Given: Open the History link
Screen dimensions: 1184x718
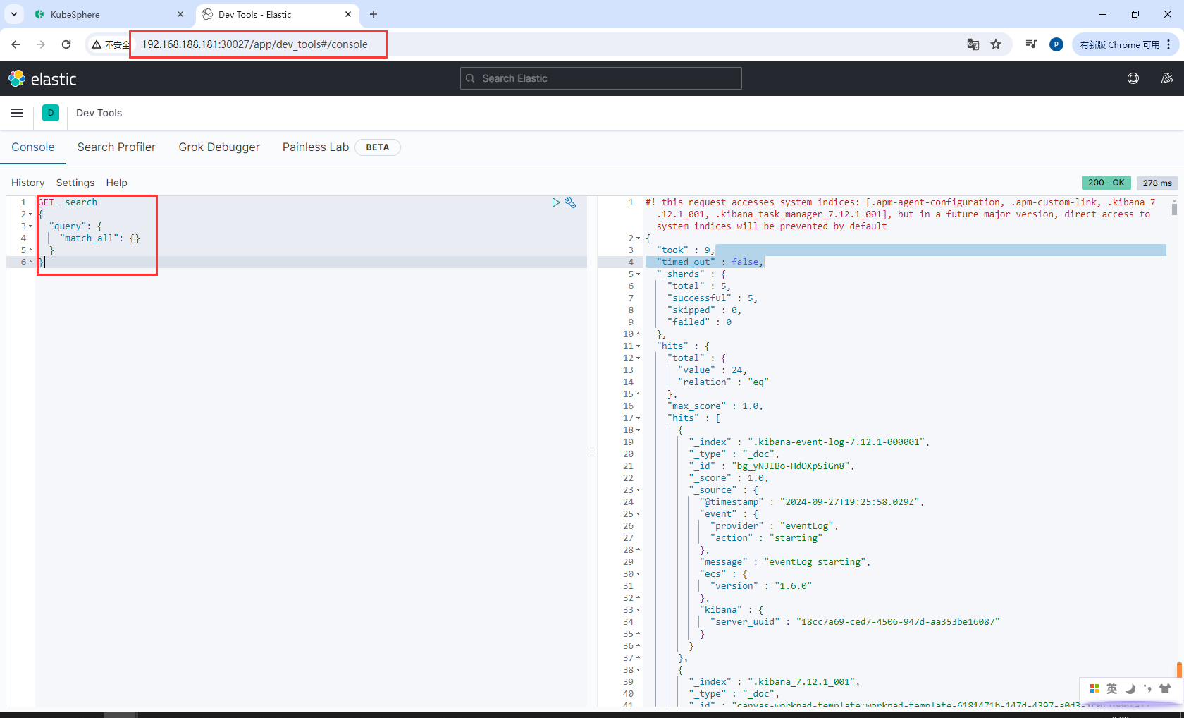Looking at the screenshot, I should (x=27, y=183).
